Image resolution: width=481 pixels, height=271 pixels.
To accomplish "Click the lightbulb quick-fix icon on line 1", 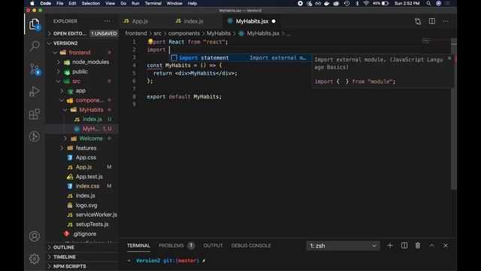I will [150, 41].
